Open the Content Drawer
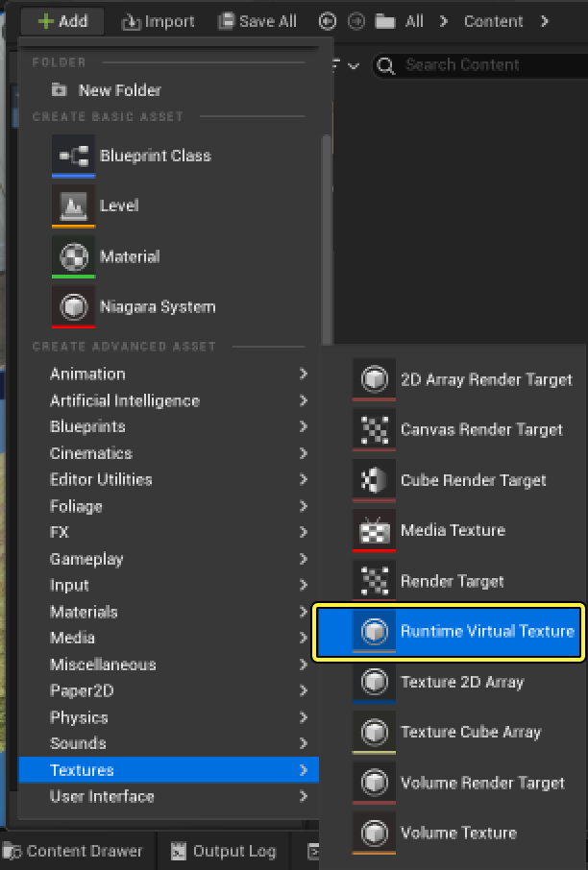The image size is (588, 870). [73, 851]
